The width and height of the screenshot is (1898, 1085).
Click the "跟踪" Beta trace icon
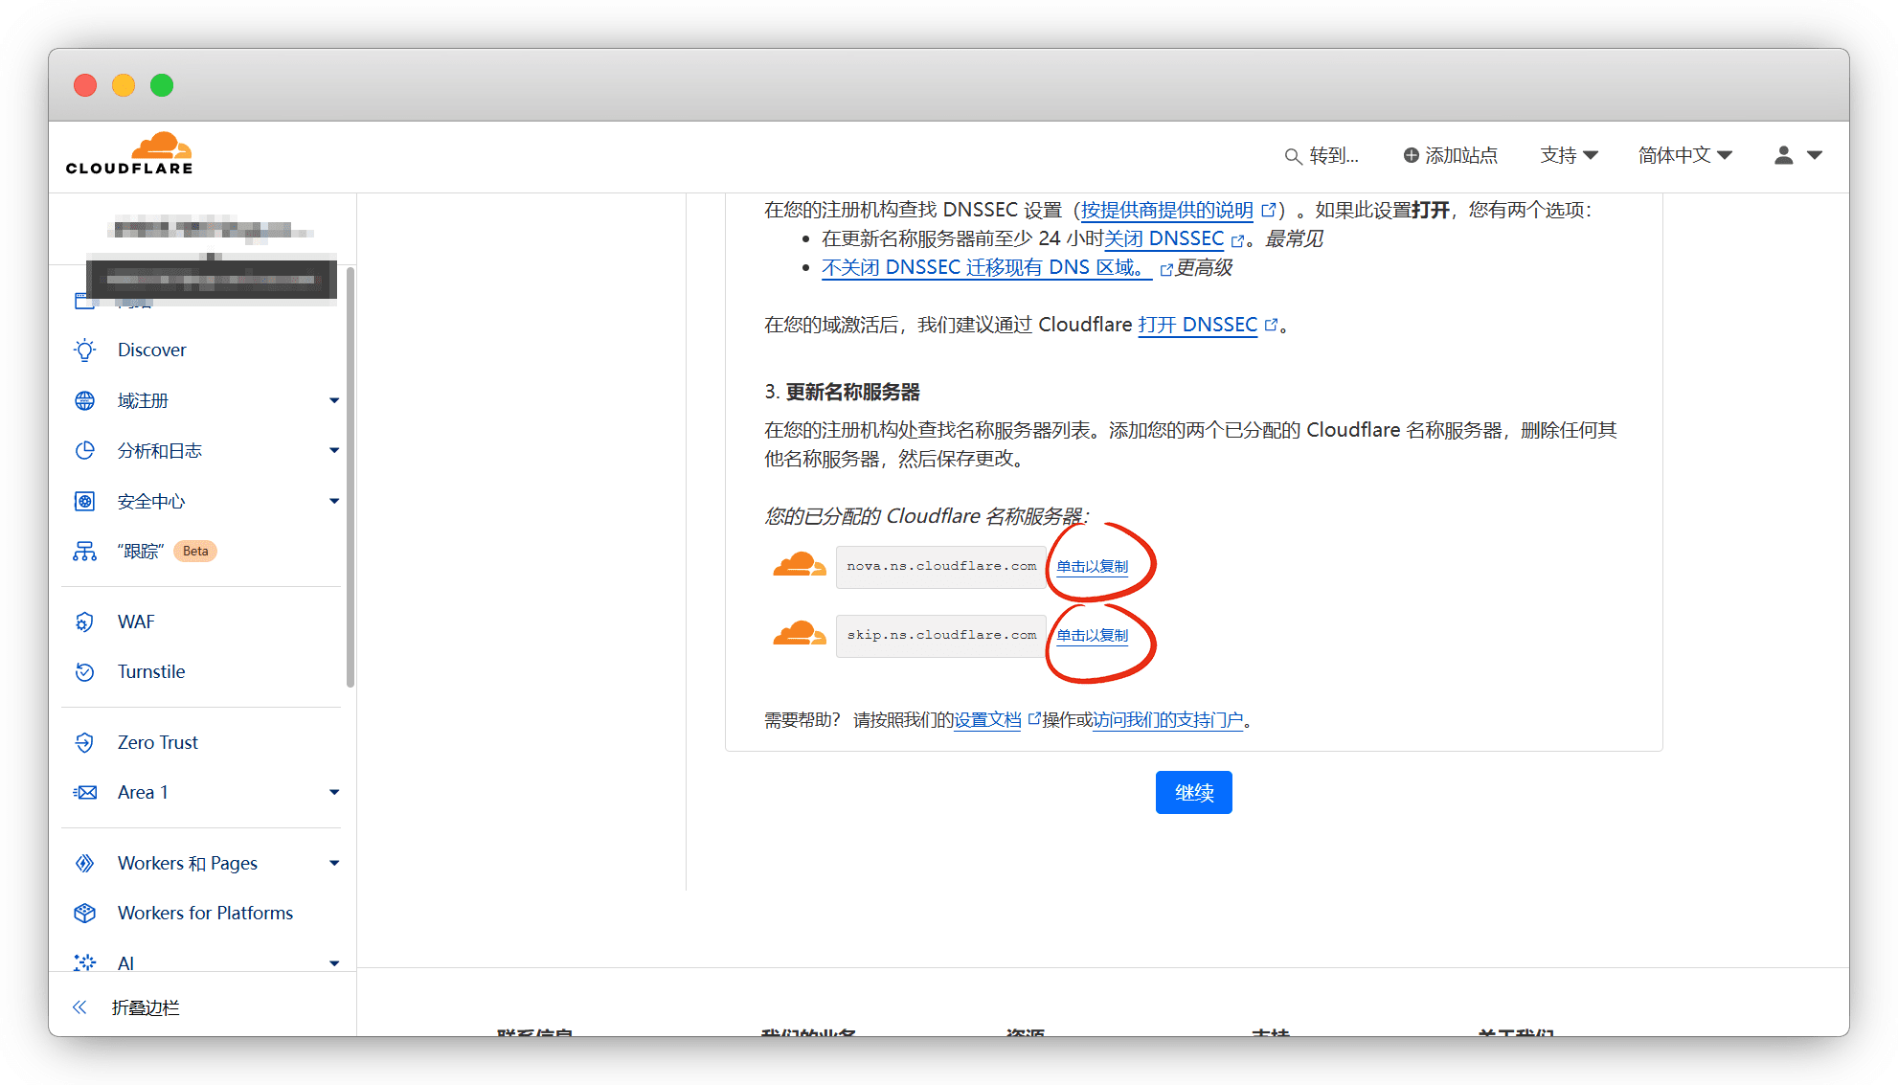[85, 551]
